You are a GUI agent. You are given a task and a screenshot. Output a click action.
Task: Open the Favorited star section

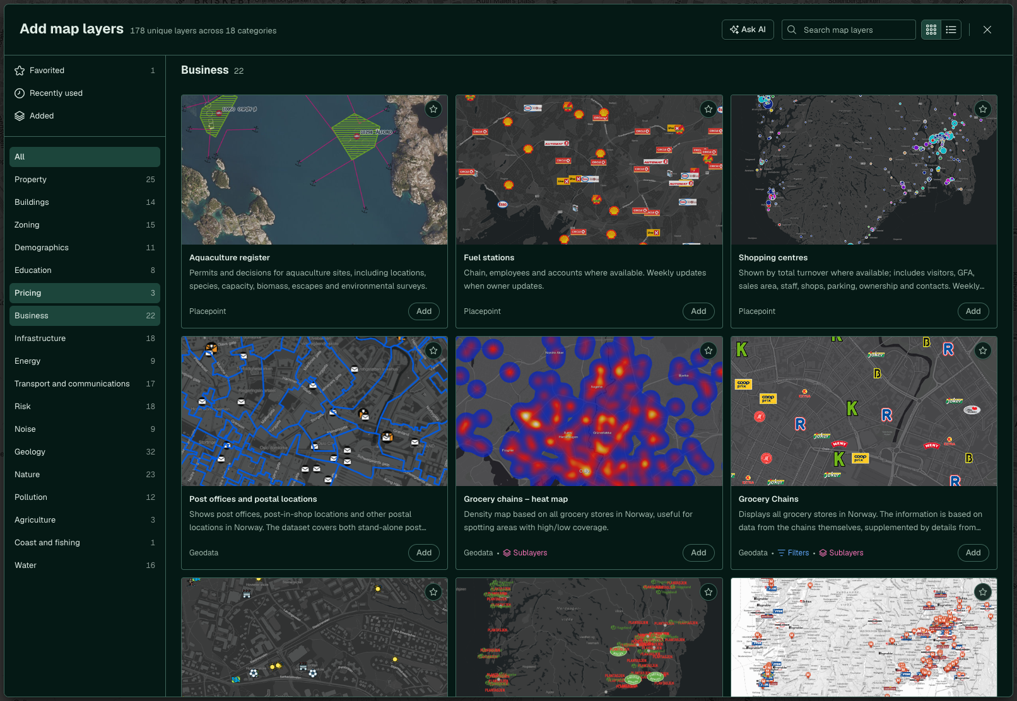pos(85,71)
